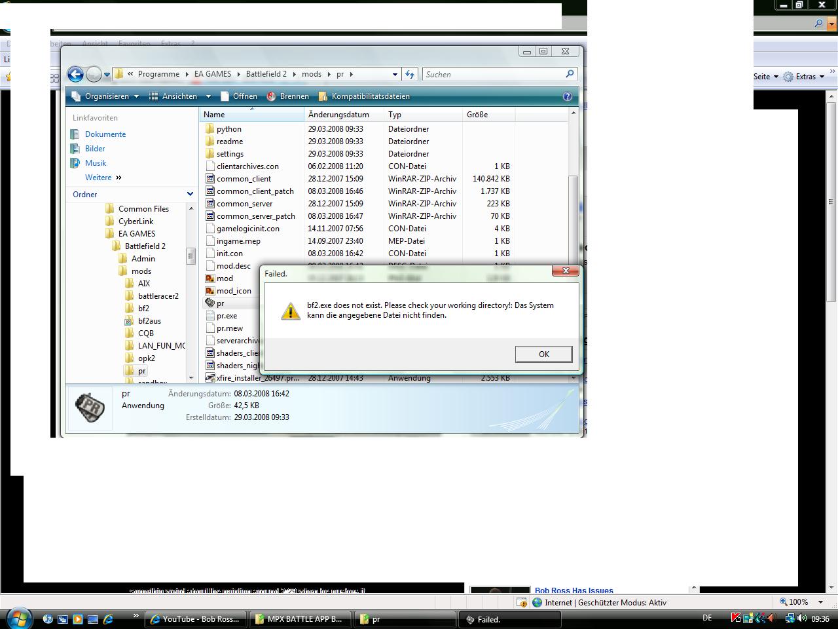
Task: Click Öffnen in the Explorer toolbar
Action: (238, 96)
